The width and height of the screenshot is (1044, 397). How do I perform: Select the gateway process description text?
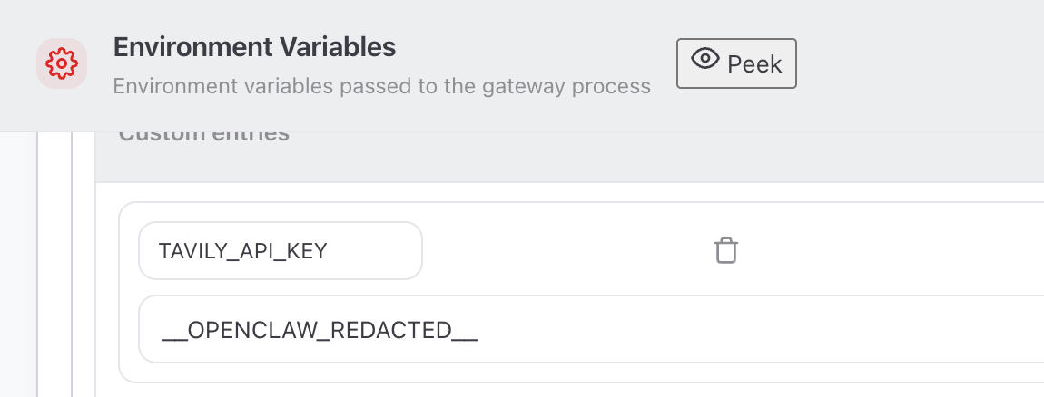pyautogui.click(x=381, y=87)
